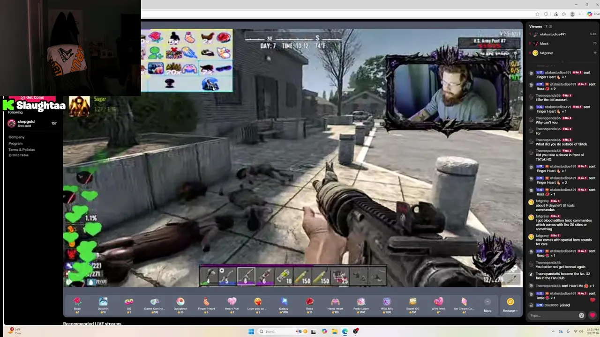Open Microsoft Edge from the taskbar
The image size is (600, 337).
[345, 331]
